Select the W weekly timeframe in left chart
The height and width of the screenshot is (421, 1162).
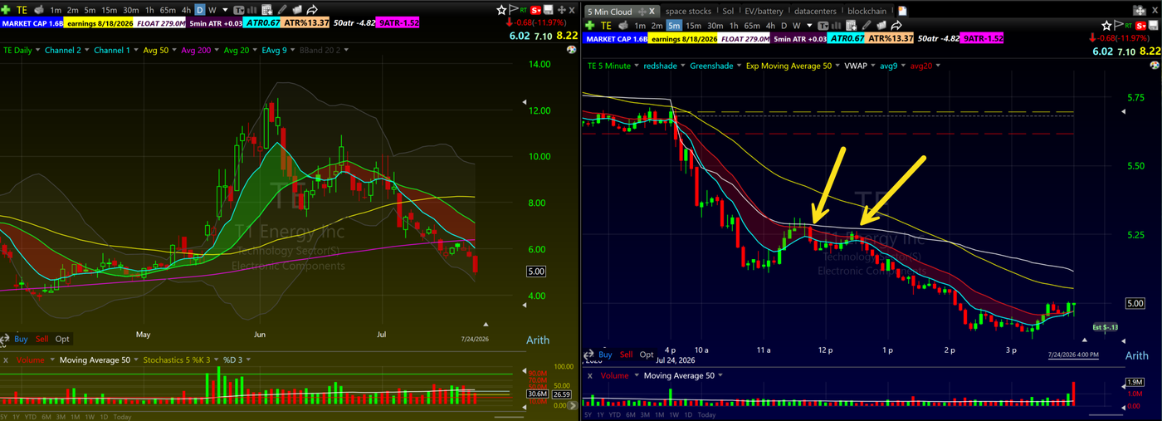pos(212,10)
